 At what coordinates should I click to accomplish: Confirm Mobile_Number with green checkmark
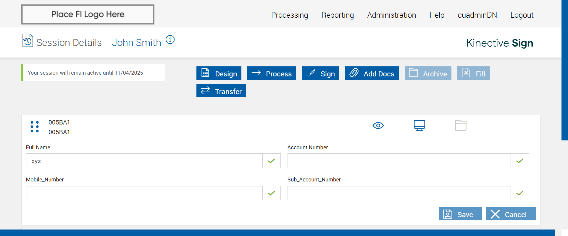pos(272,193)
